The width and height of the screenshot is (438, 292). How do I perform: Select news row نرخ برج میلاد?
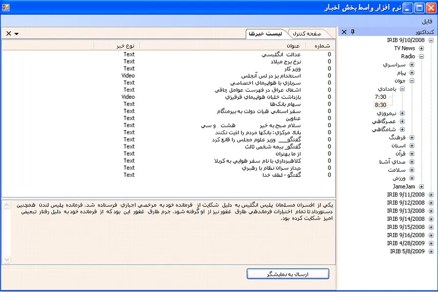tap(168, 61)
